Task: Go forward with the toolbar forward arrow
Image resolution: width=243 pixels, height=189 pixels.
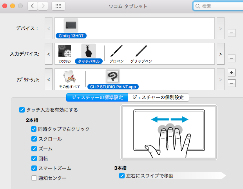Action: click(x=43, y=6)
